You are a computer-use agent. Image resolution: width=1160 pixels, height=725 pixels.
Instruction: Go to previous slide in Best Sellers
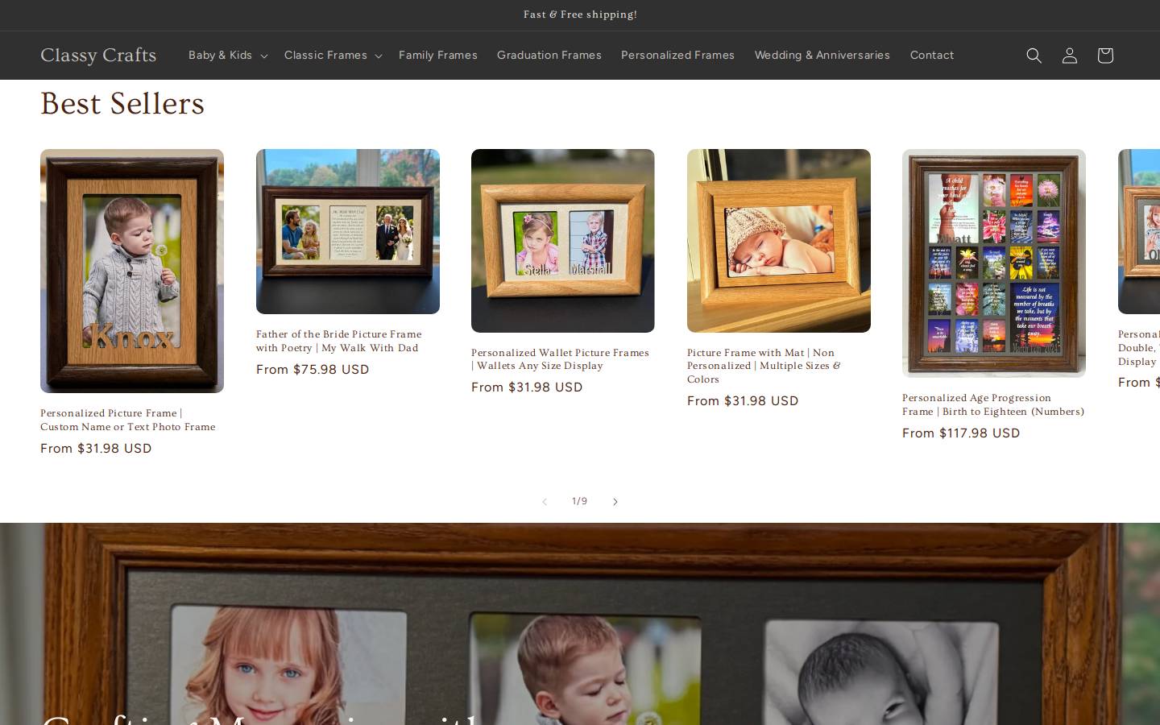(545, 502)
